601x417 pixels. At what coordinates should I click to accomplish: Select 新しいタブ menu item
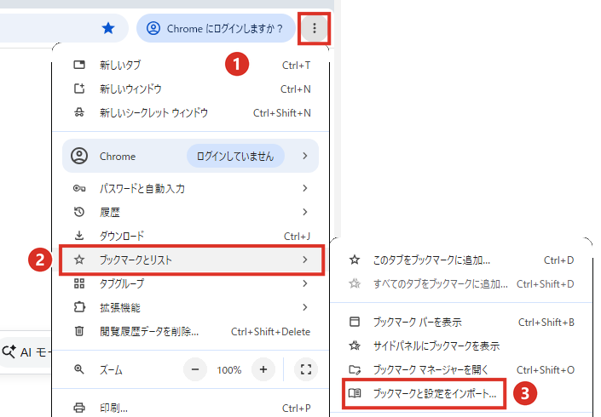(x=190, y=65)
